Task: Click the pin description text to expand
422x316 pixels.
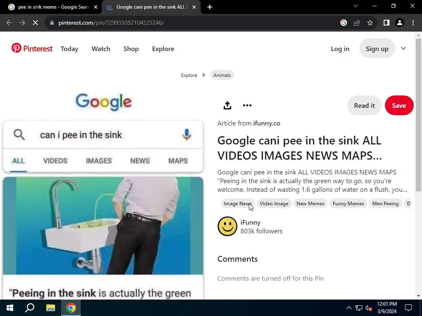Action: 312,181
